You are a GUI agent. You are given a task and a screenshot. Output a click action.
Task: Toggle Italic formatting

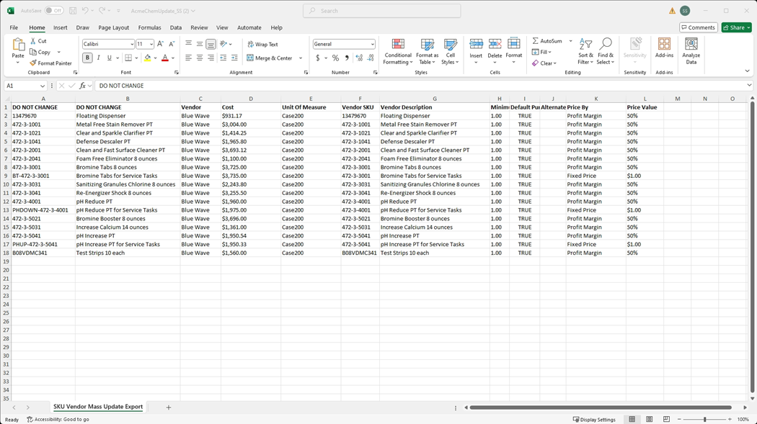click(99, 58)
